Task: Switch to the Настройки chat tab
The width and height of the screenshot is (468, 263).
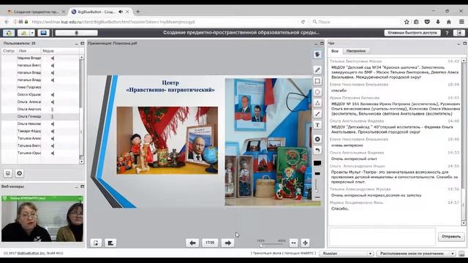Action: [x=356, y=51]
